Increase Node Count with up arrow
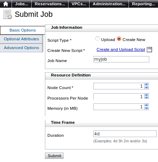Screen dimensions: 158x162 pyautogui.click(x=146, y=85)
